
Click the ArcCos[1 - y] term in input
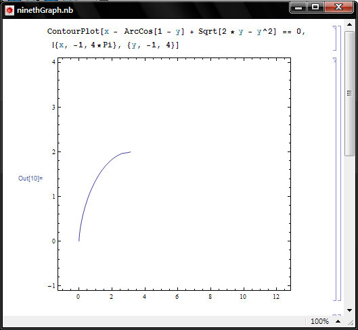coord(154,31)
